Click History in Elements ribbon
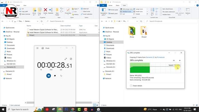 coord(75,14)
